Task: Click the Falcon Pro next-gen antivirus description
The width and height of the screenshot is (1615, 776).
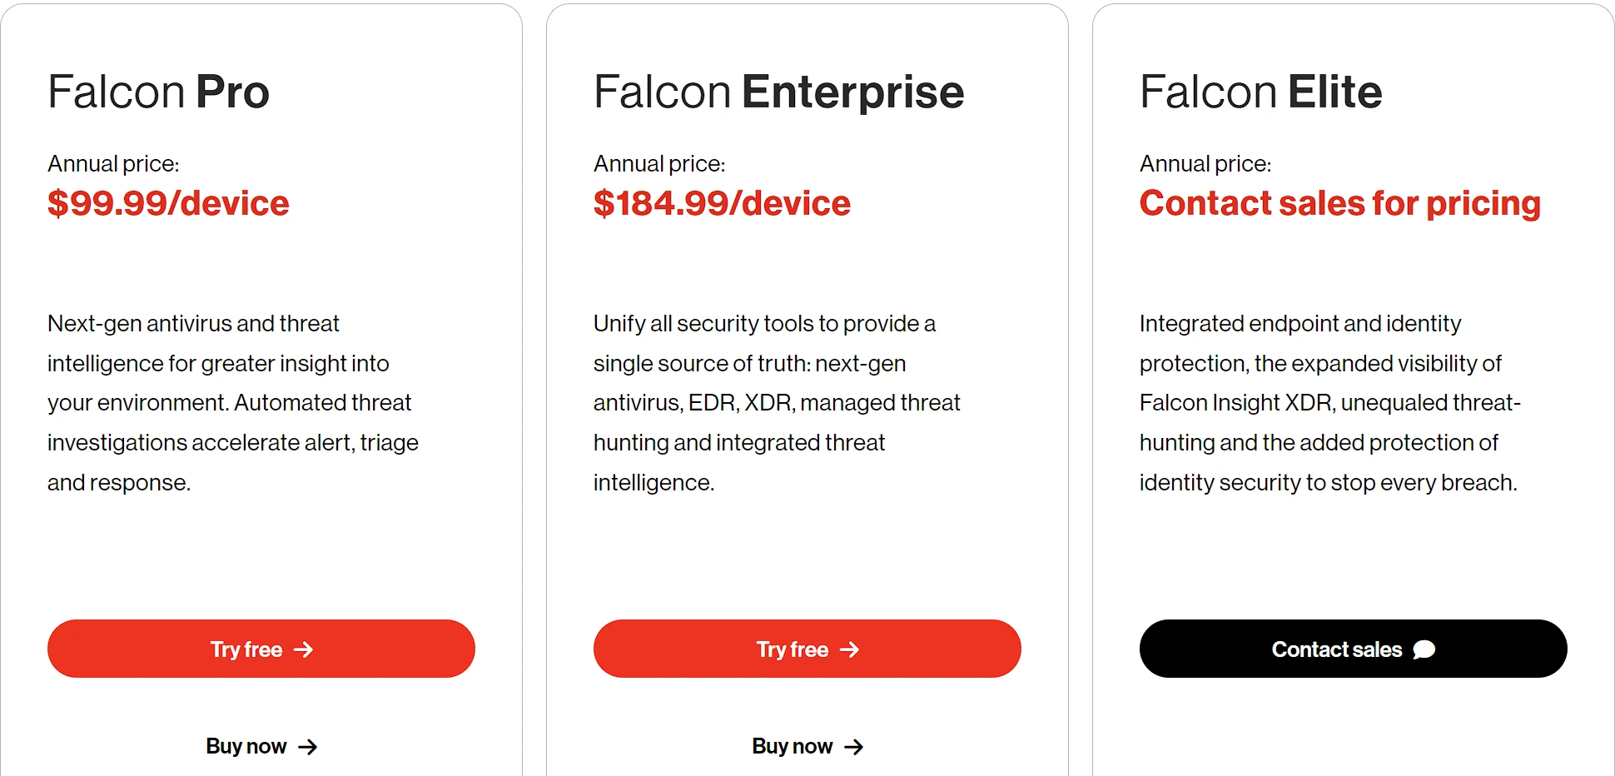Action: coord(233,403)
